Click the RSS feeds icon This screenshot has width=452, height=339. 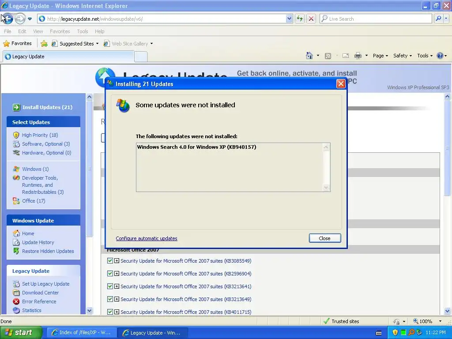pyautogui.click(x=328, y=56)
